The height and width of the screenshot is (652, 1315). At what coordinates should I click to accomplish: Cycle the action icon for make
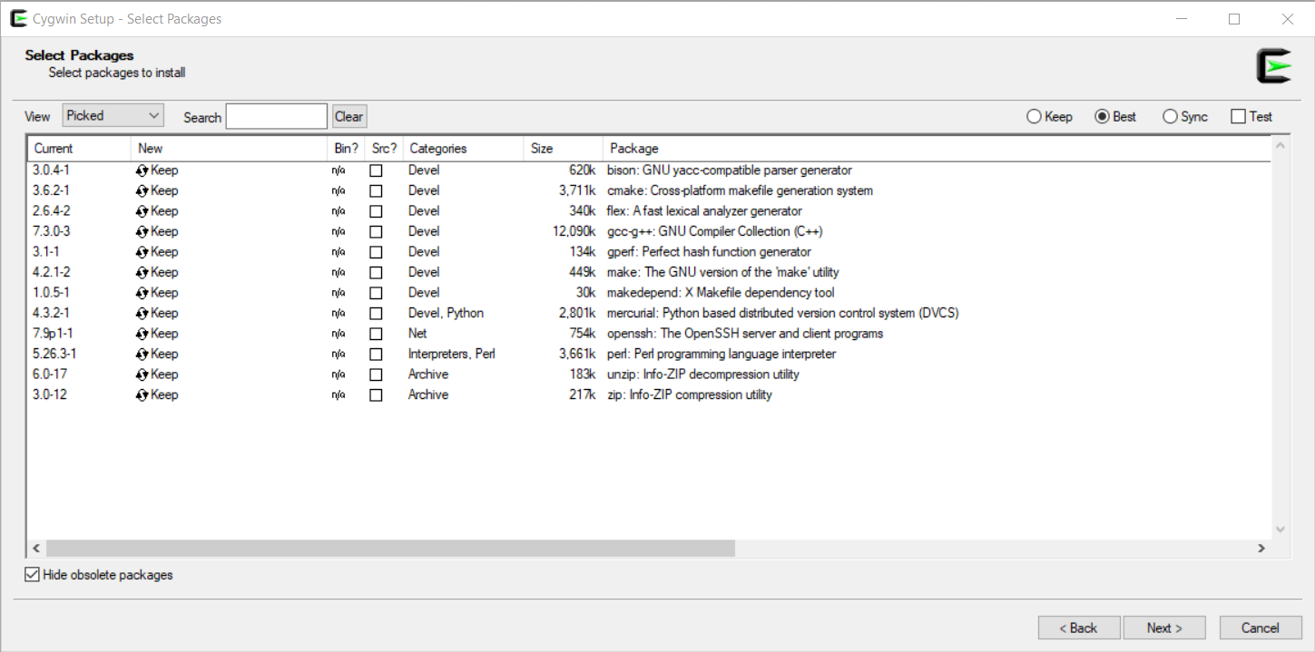pyautogui.click(x=142, y=272)
